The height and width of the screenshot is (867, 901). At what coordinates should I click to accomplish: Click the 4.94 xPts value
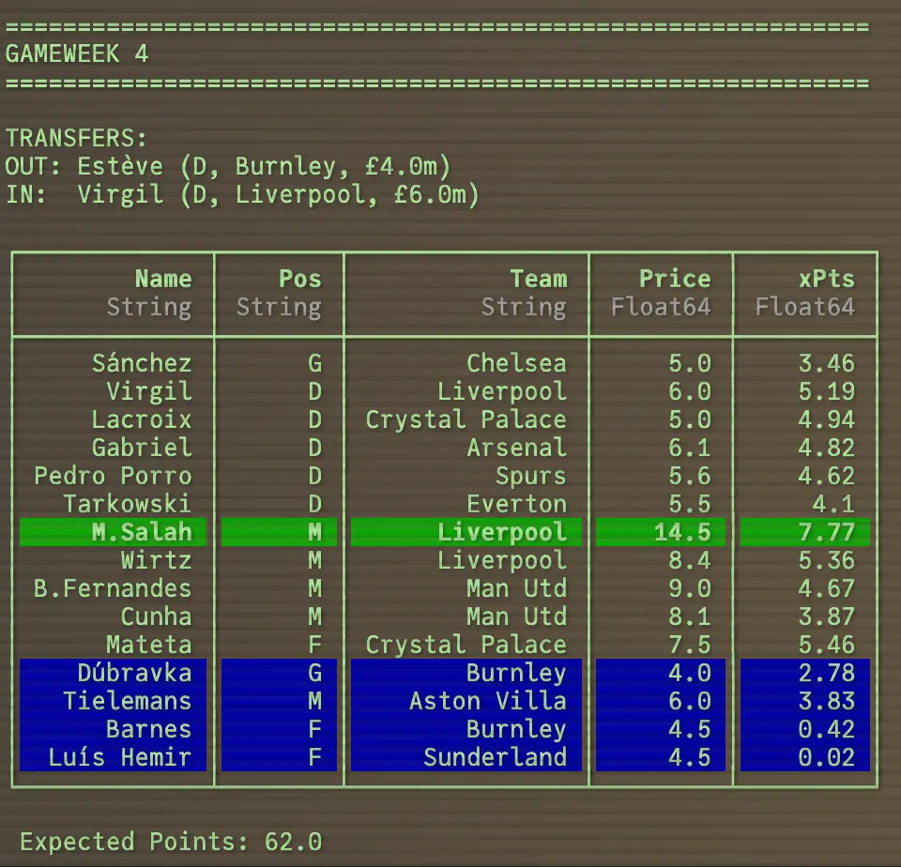coord(826,419)
